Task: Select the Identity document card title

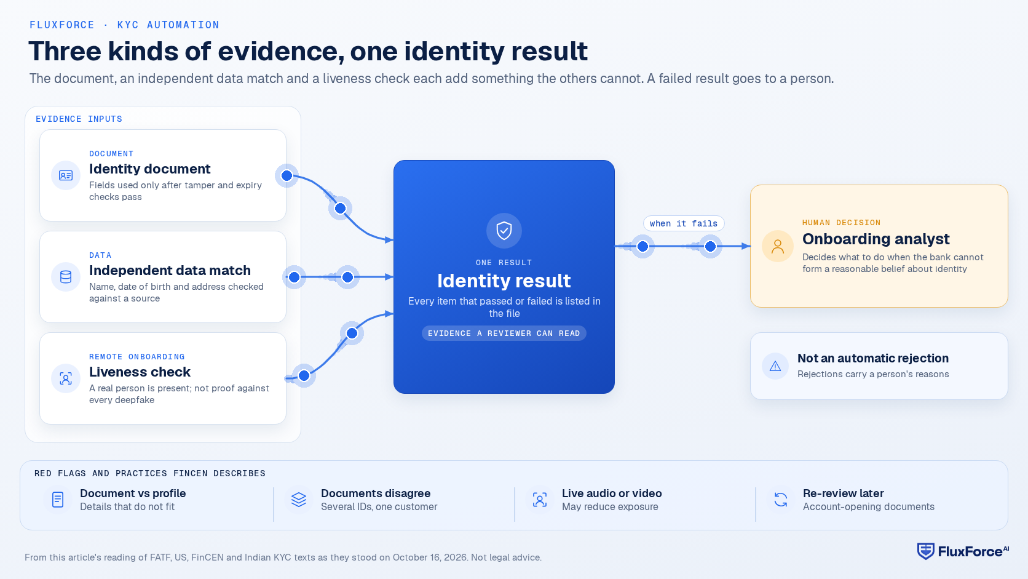Action: tap(150, 169)
